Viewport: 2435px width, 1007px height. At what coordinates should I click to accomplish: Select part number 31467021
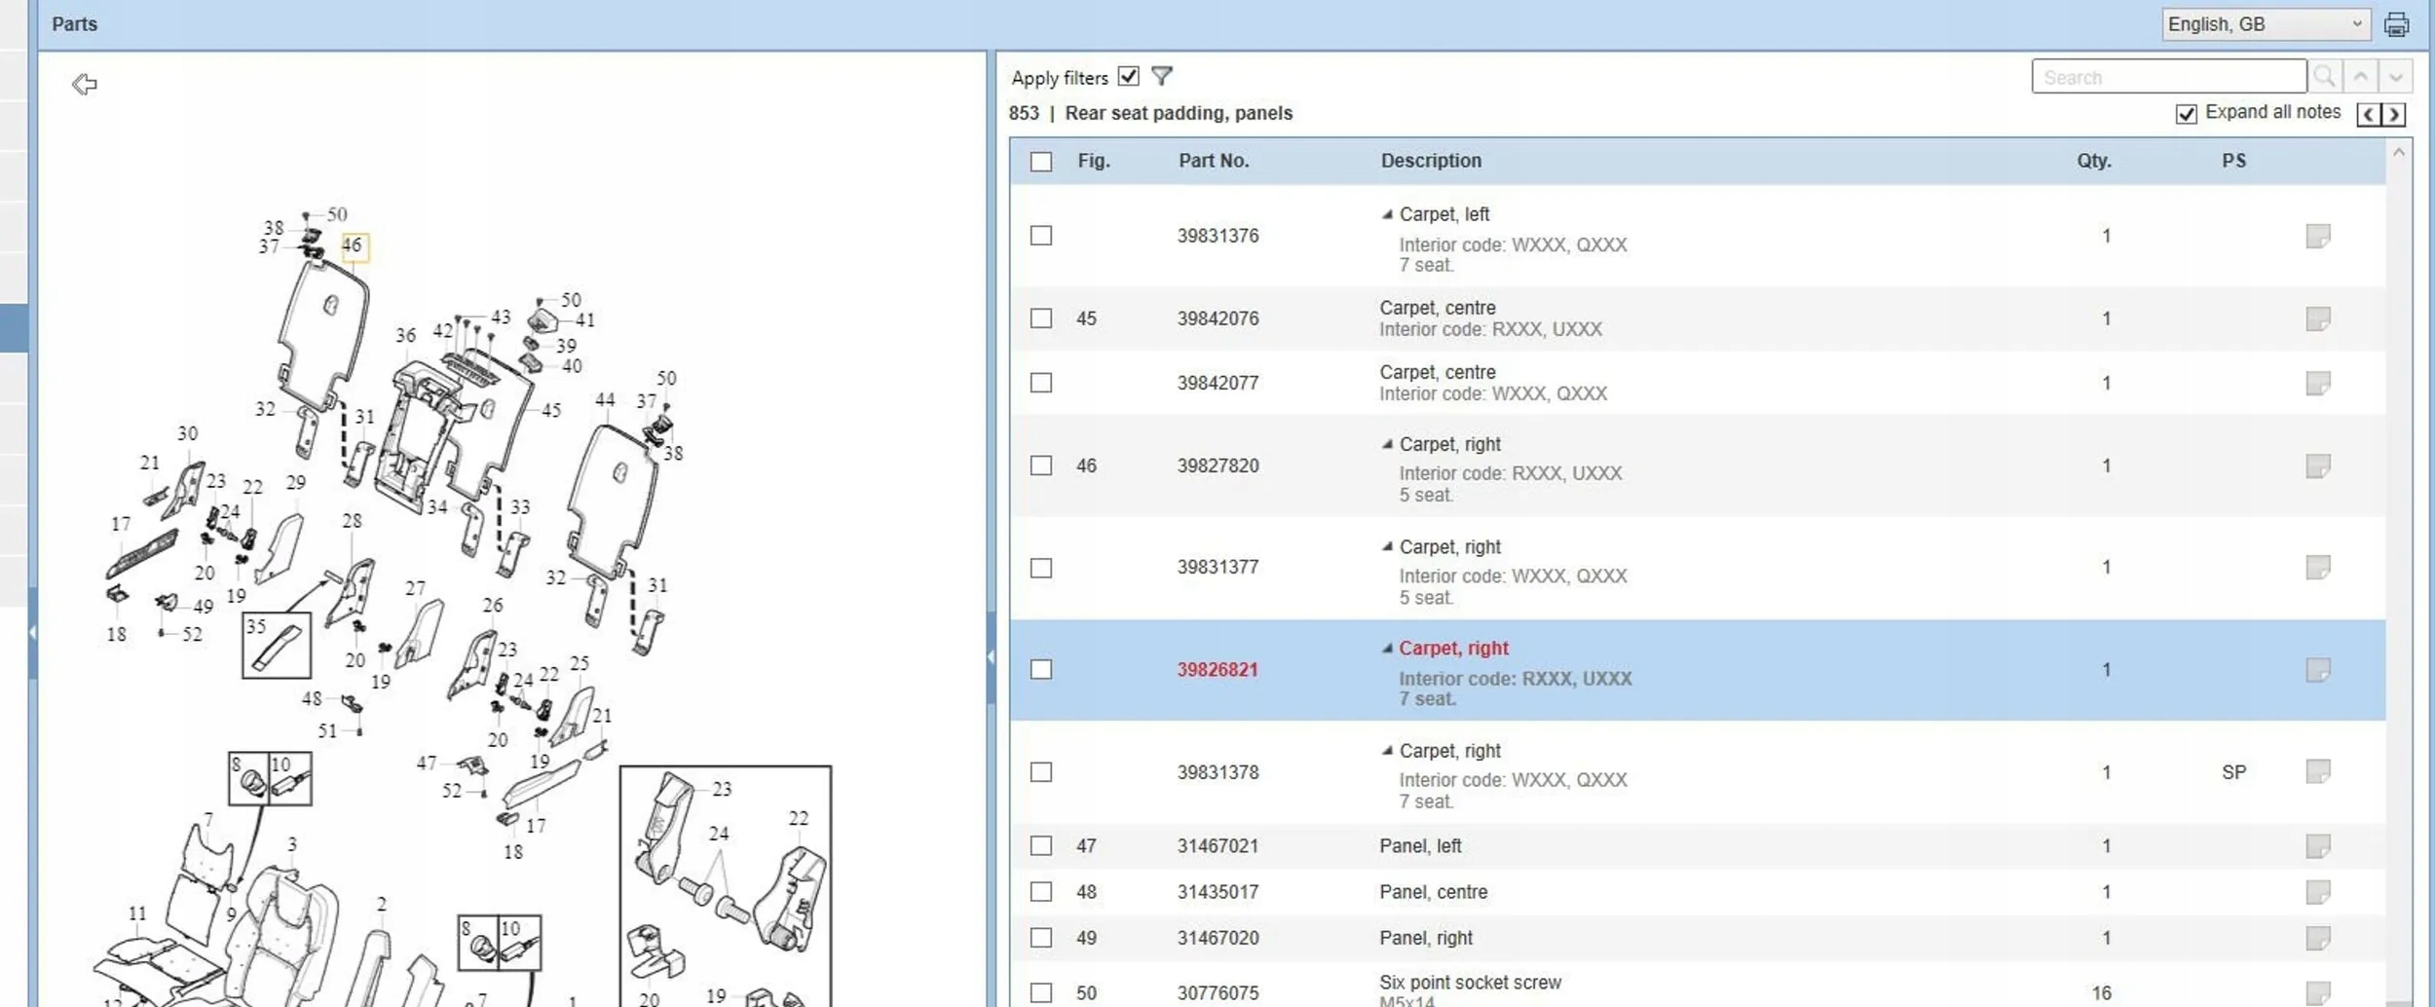coord(1217,845)
